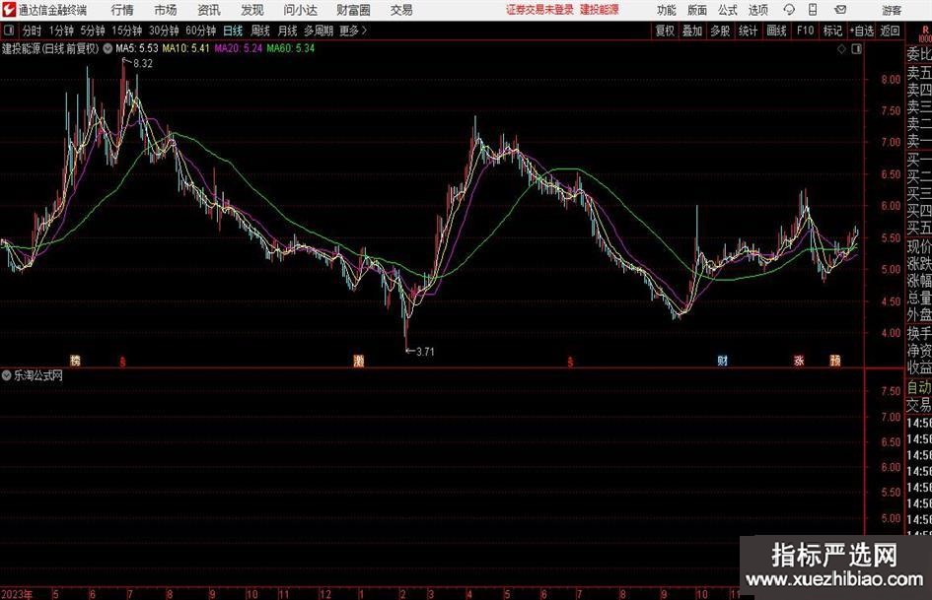Open the 选项 options menu

click(757, 10)
